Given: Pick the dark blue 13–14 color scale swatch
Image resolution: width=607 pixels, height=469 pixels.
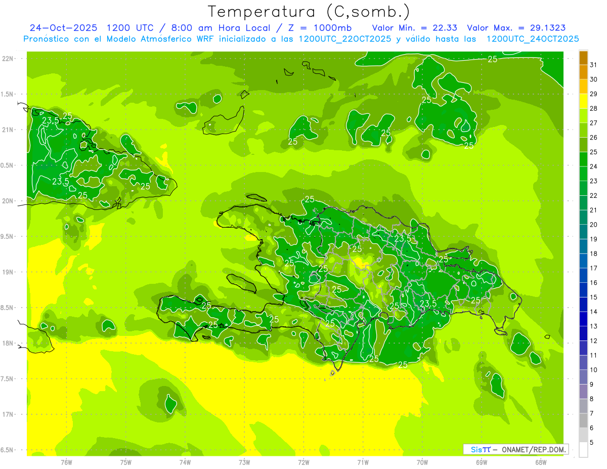Looking at the screenshot, I should [583, 319].
